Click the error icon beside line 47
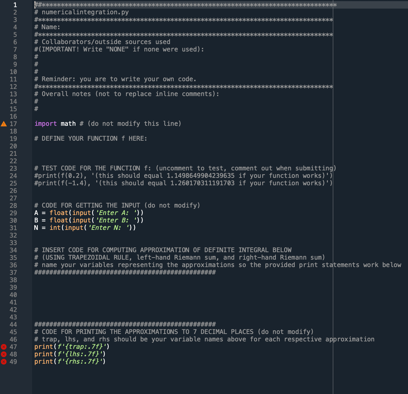 tap(3, 347)
